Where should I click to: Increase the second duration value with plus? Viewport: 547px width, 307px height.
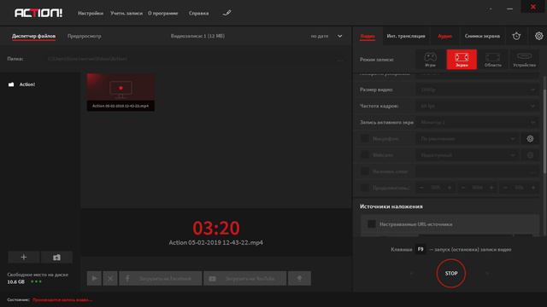point(491,188)
